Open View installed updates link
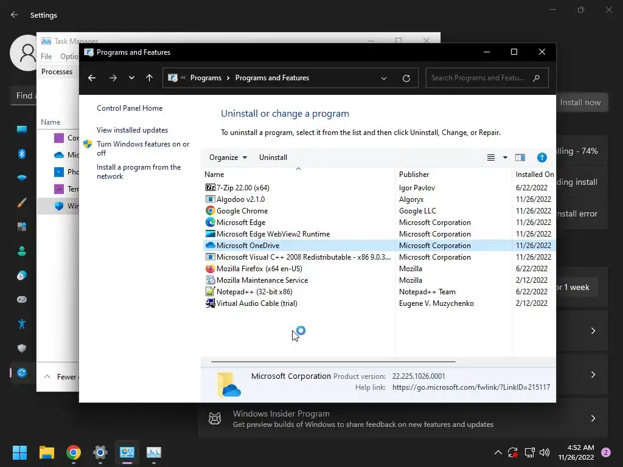This screenshot has height=467, width=623. [132, 130]
